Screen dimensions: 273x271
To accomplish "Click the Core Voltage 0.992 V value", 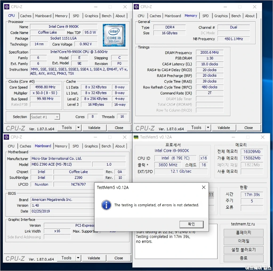I will 86,44.
